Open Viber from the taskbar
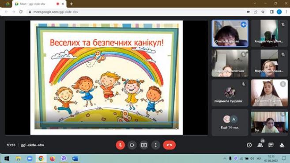Viewport: 290px width, 163px height. pyautogui.click(x=64, y=159)
